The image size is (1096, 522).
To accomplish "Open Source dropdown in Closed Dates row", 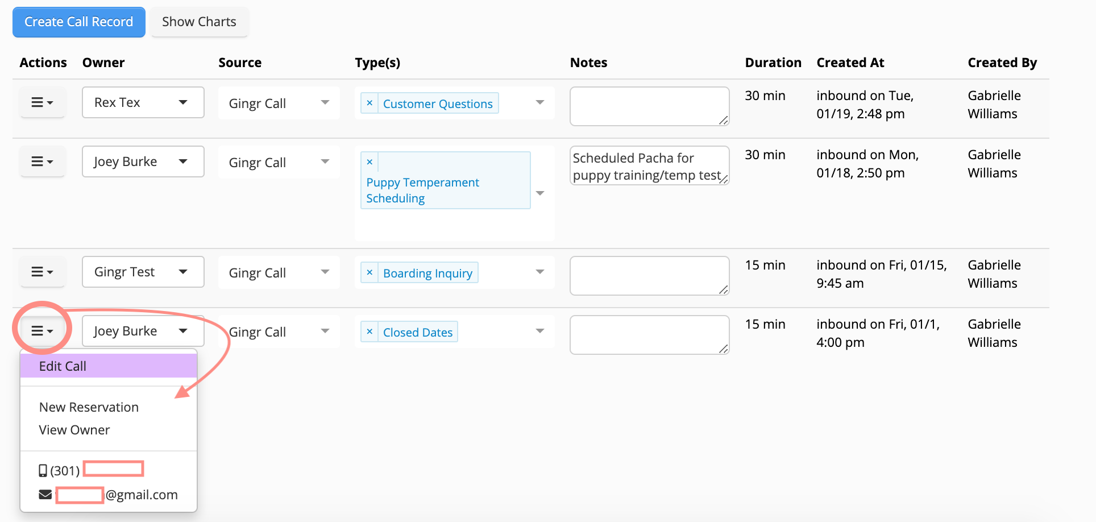I will [279, 332].
